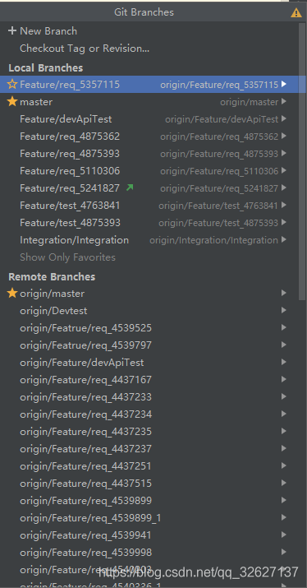Toggle the favorite star for origin/master remote

(x=12, y=294)
